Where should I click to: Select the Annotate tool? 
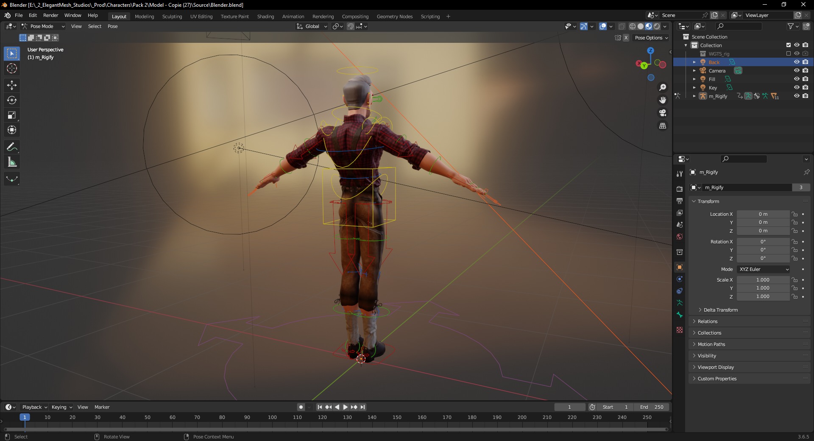click(x=12, y=147)
